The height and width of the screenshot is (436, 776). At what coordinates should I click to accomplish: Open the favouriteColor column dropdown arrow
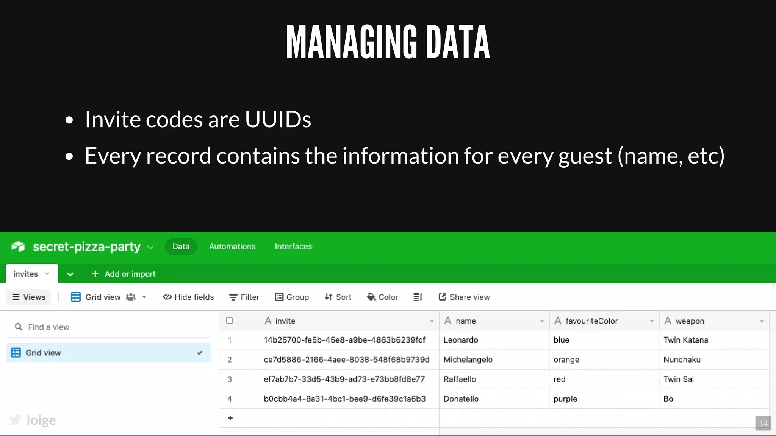652,321
